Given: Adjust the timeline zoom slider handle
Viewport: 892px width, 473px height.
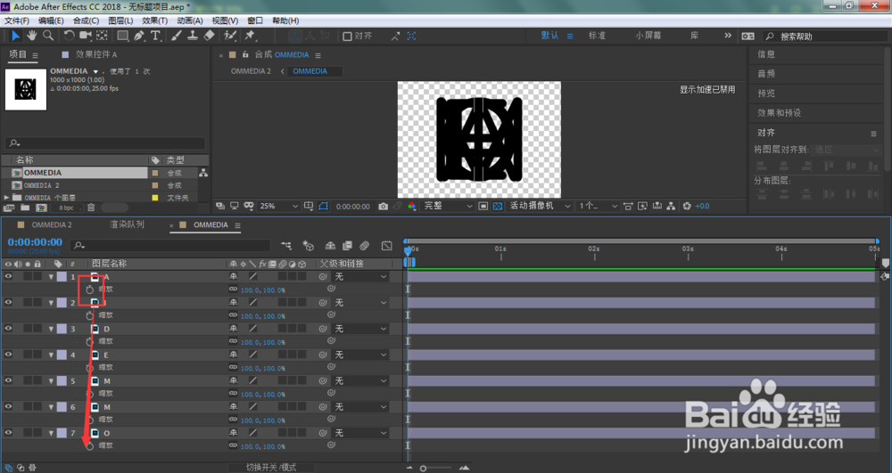Looking at the screenshot, I should pyautogui.click(x=423, y=469).
